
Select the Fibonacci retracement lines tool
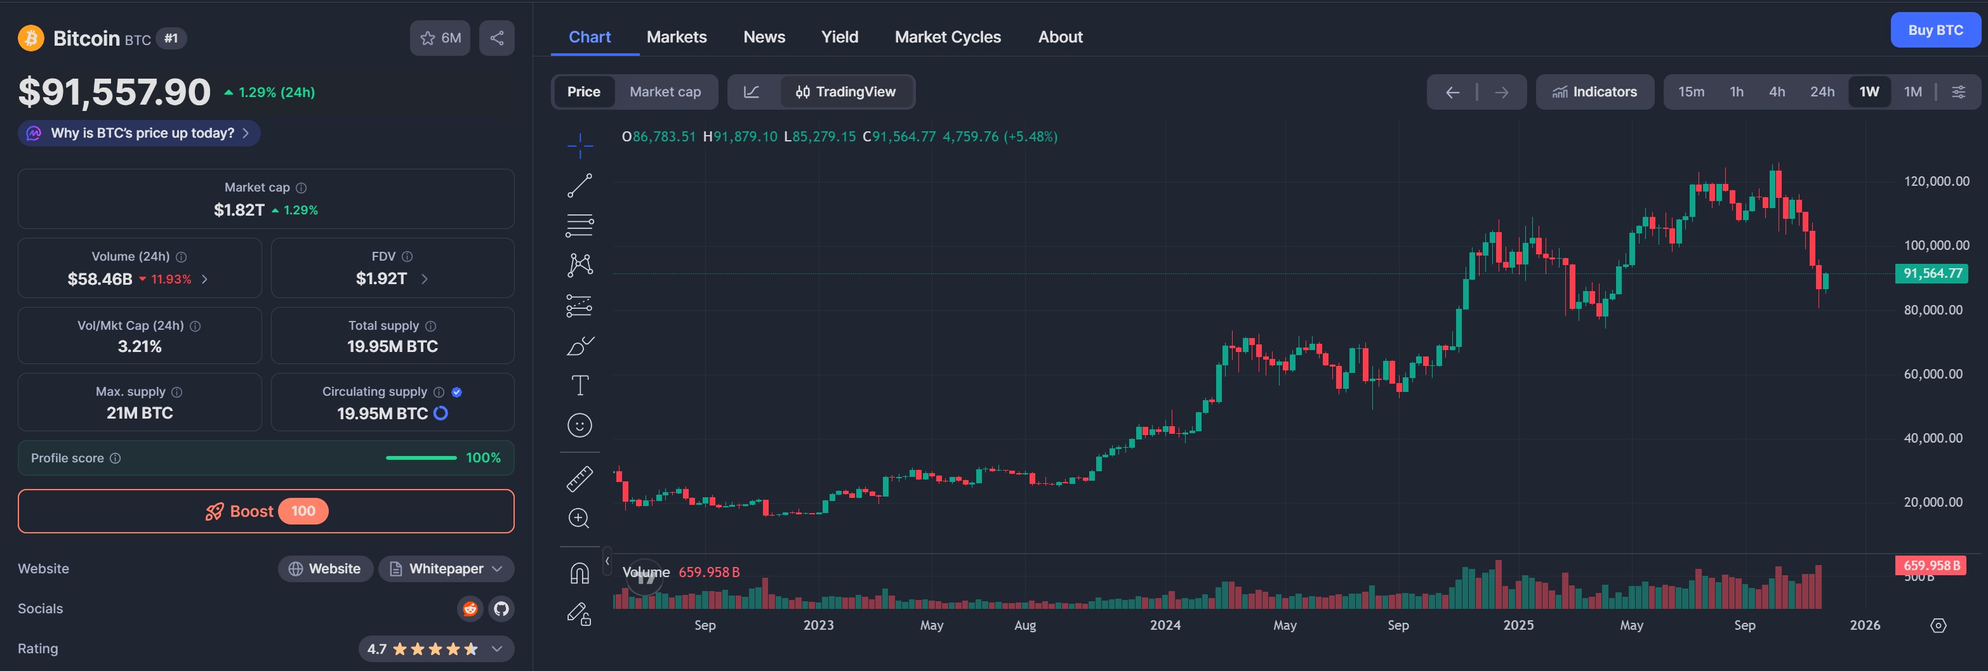point(580,225)
